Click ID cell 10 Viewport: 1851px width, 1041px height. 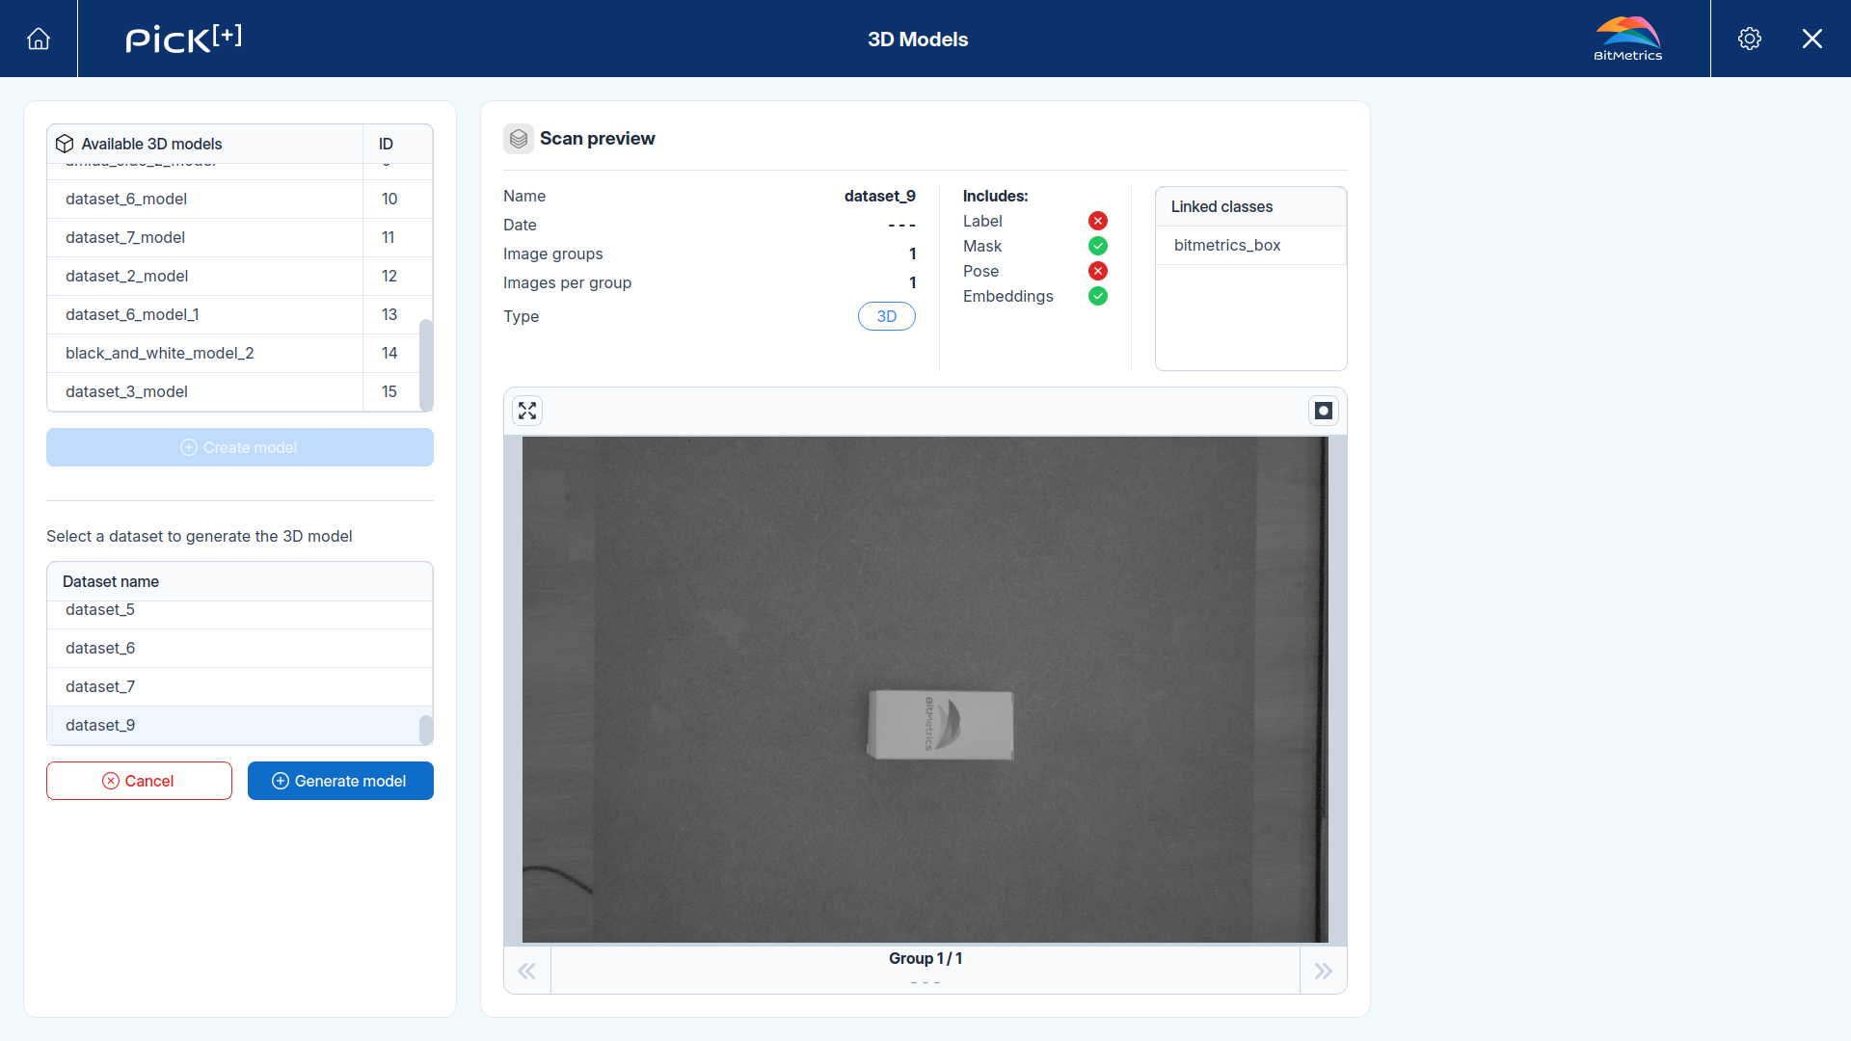tap(389, 199)
